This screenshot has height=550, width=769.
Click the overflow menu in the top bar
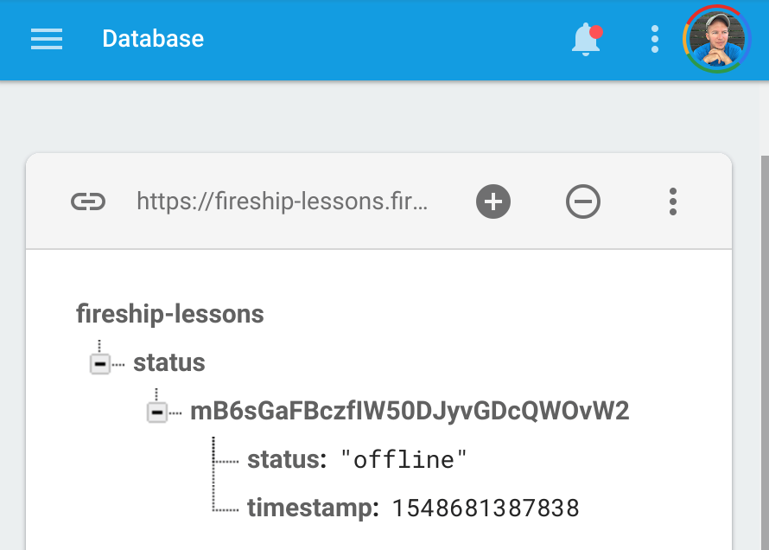tap(654, 39)
